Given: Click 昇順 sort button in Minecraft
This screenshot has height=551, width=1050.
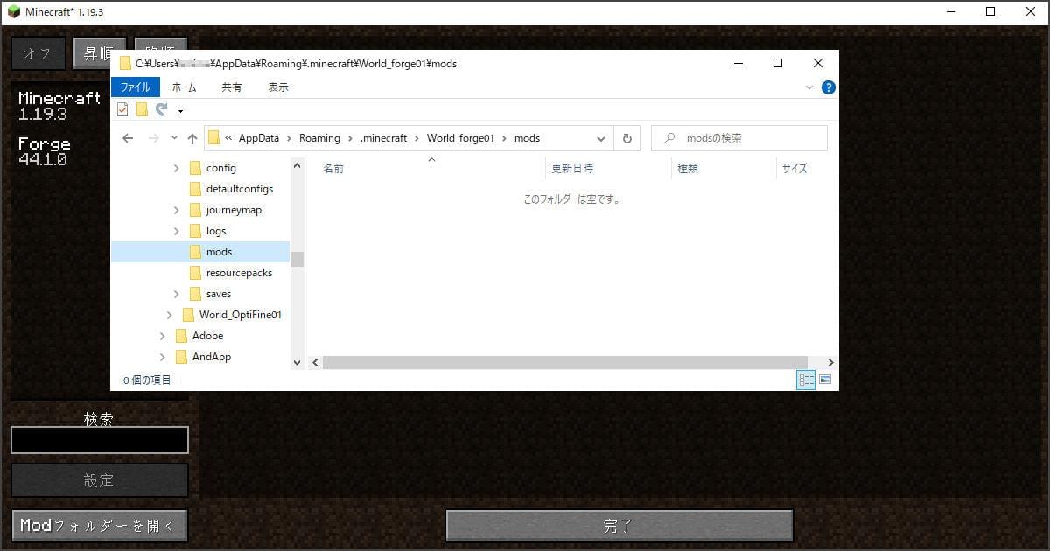Looking at the screenshot, I should (x=100, y=53).
